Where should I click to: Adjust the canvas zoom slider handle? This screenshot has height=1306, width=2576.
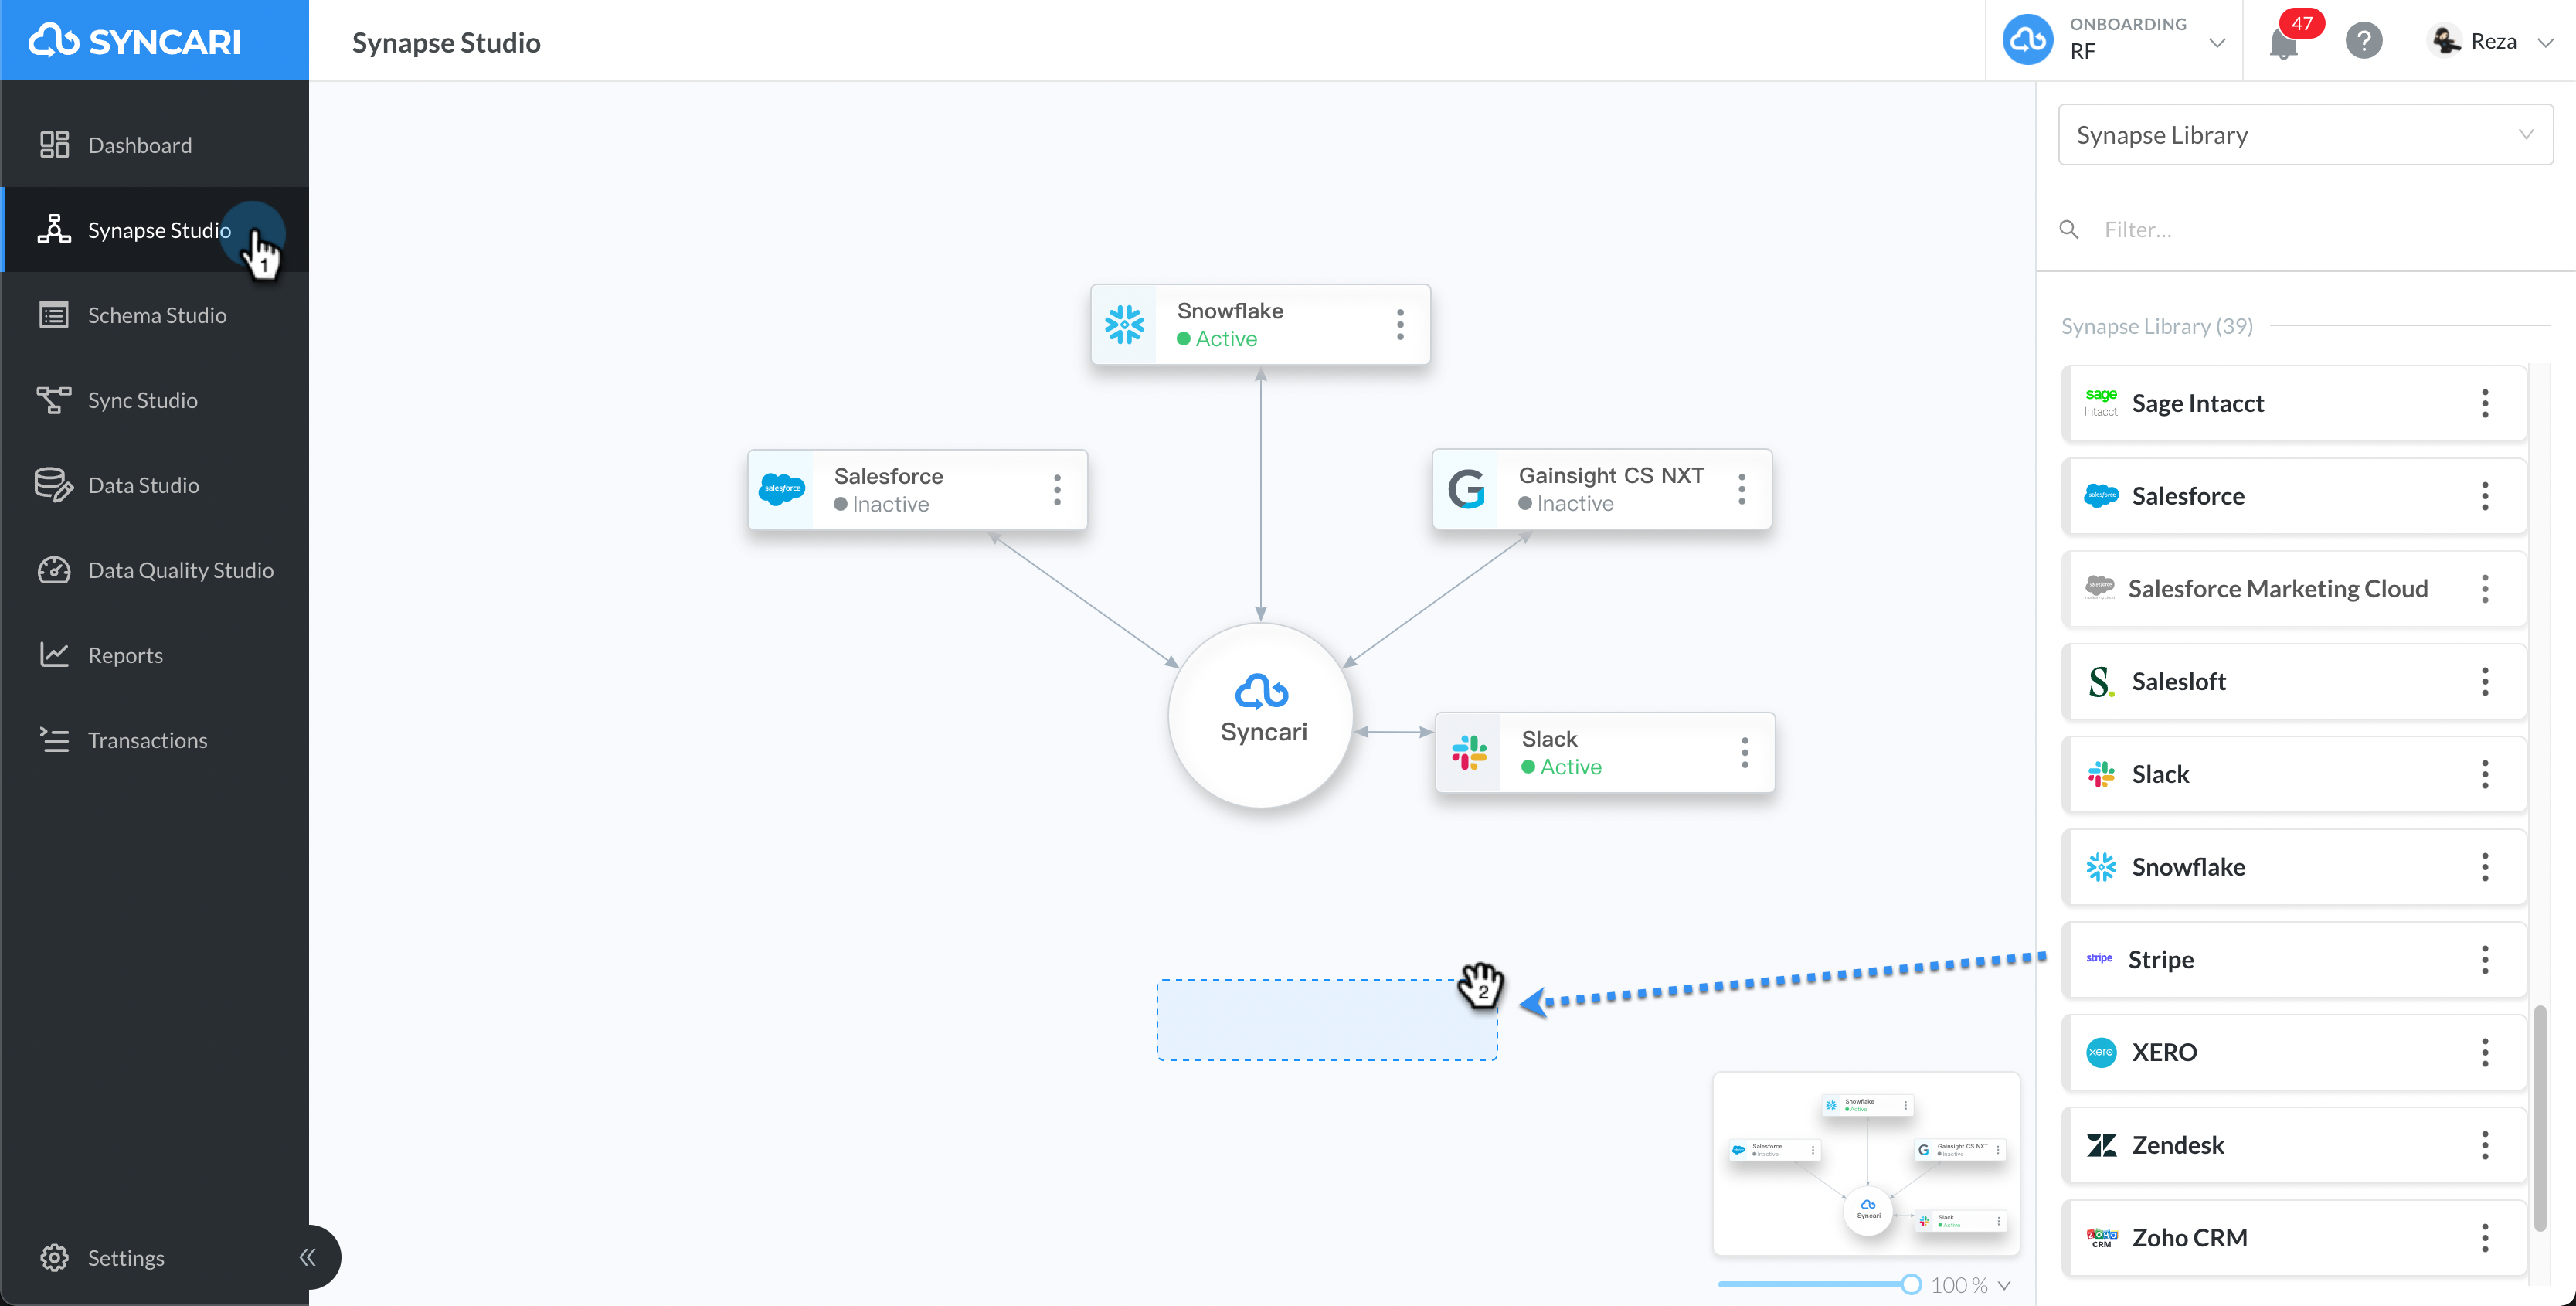coord(1911,1285)
